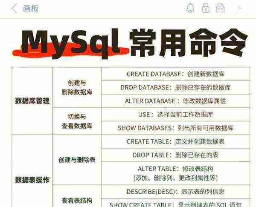256x207 pixels.
Task: Select the CREATE DATABASE：创建新数据库 row
Action: (x=175, y=74)
